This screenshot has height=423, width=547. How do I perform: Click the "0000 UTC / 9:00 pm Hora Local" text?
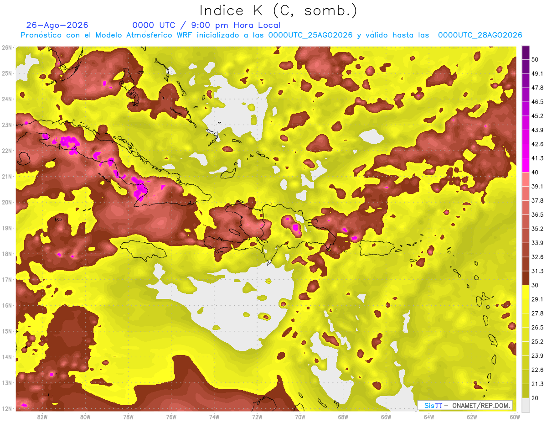(x=206, y=25)
